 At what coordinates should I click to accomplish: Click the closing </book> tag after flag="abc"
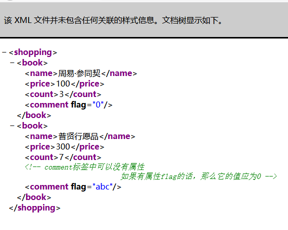[x=34, y=197]
